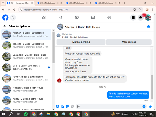This screenshot has width=156, height=117.
Task: Open the volume control in tray
Action: [x=136, y=114]
